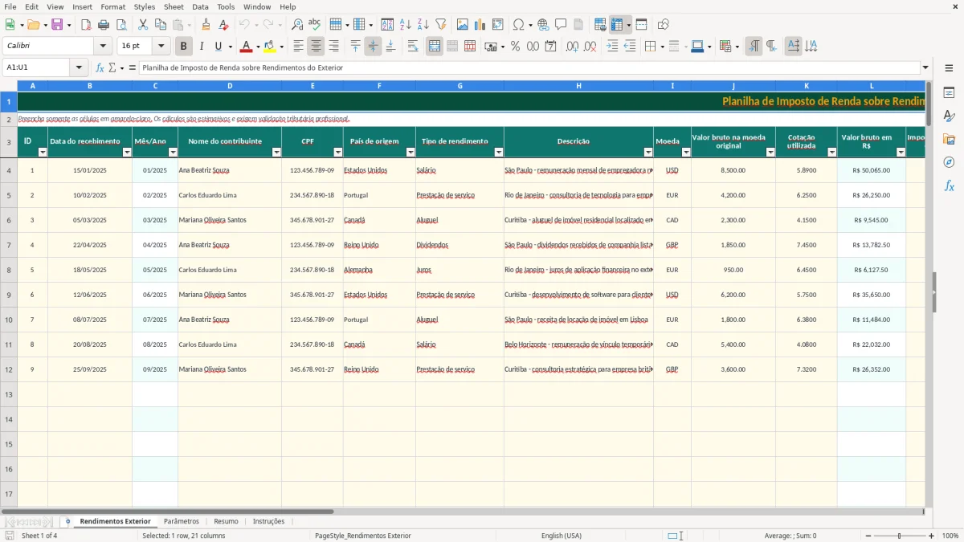The height and width of the screenshot is (542, 964).
Task: Toggle AutoFilter funnel icon
Action: (x=441, y=25)
